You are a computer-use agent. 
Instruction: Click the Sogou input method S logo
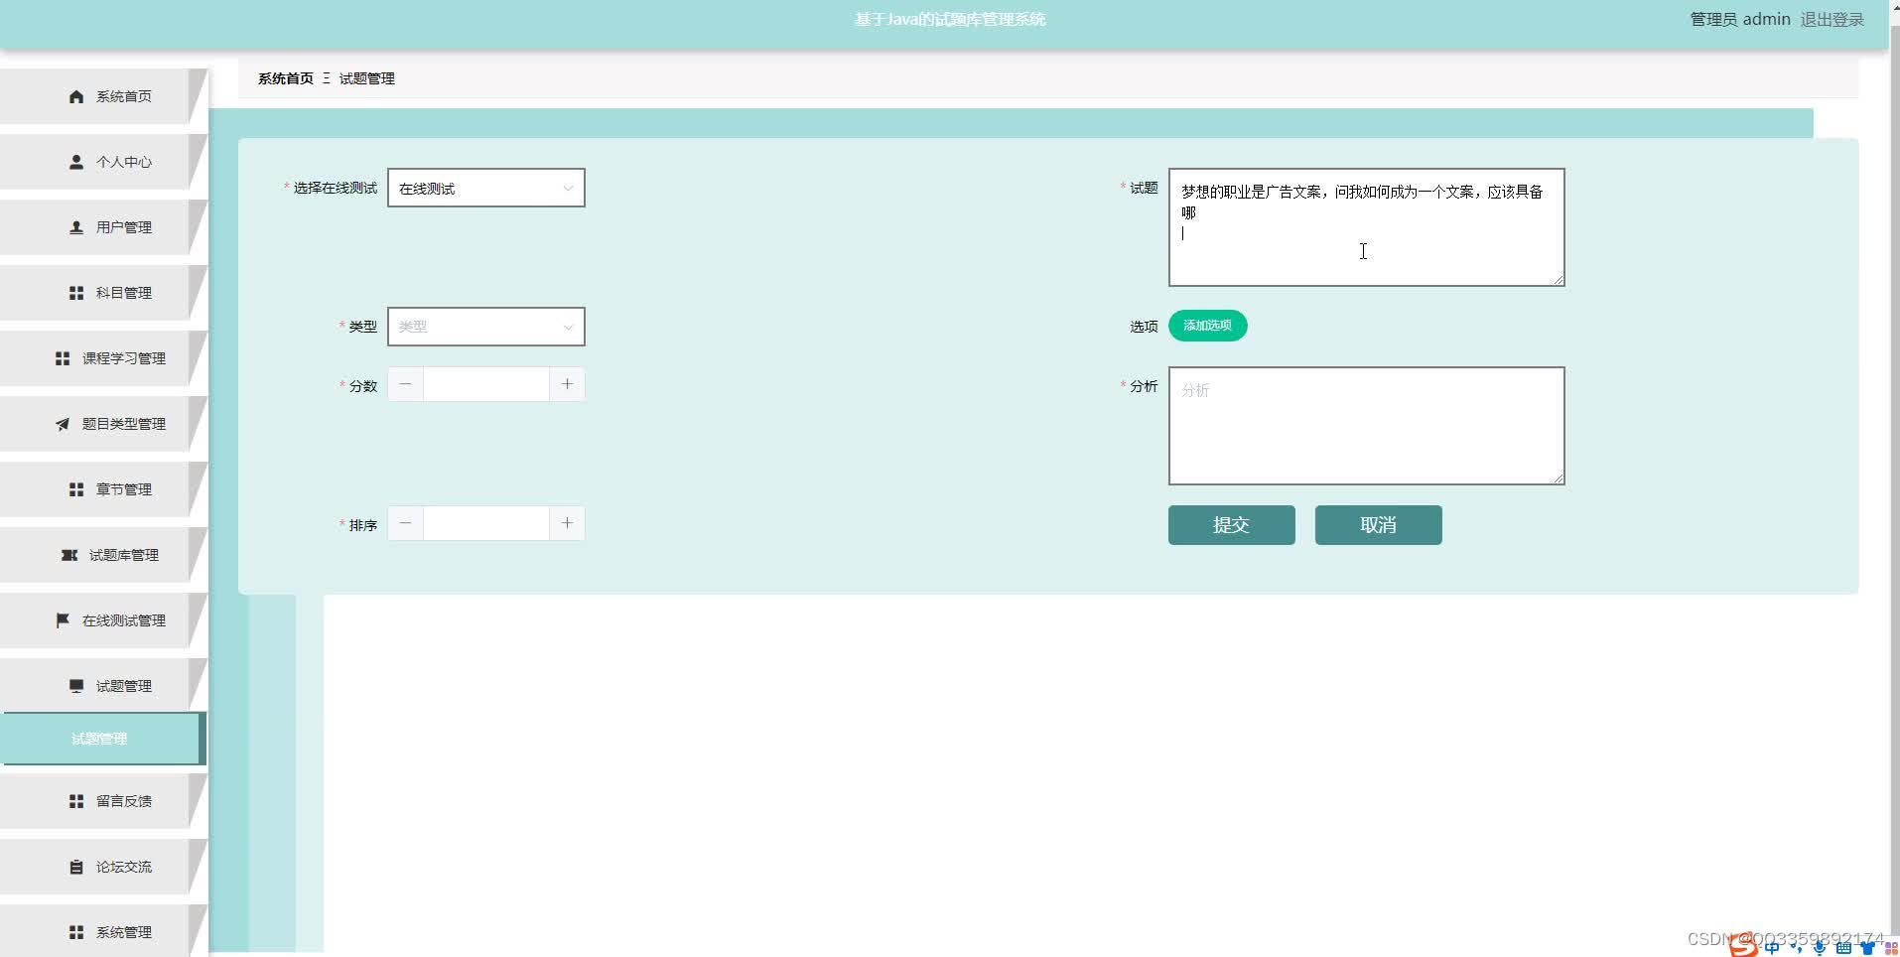[1744, 946]
